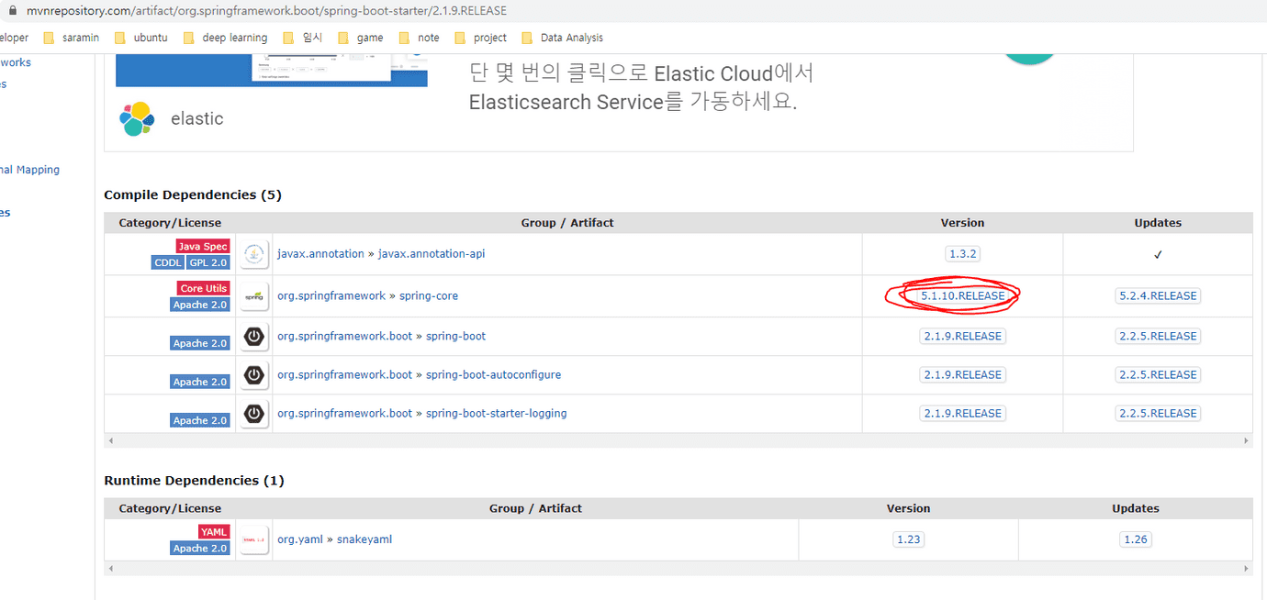Open the spring-core artifact link
Viewport: 1267px width, 600px height.
coord(428,295)
